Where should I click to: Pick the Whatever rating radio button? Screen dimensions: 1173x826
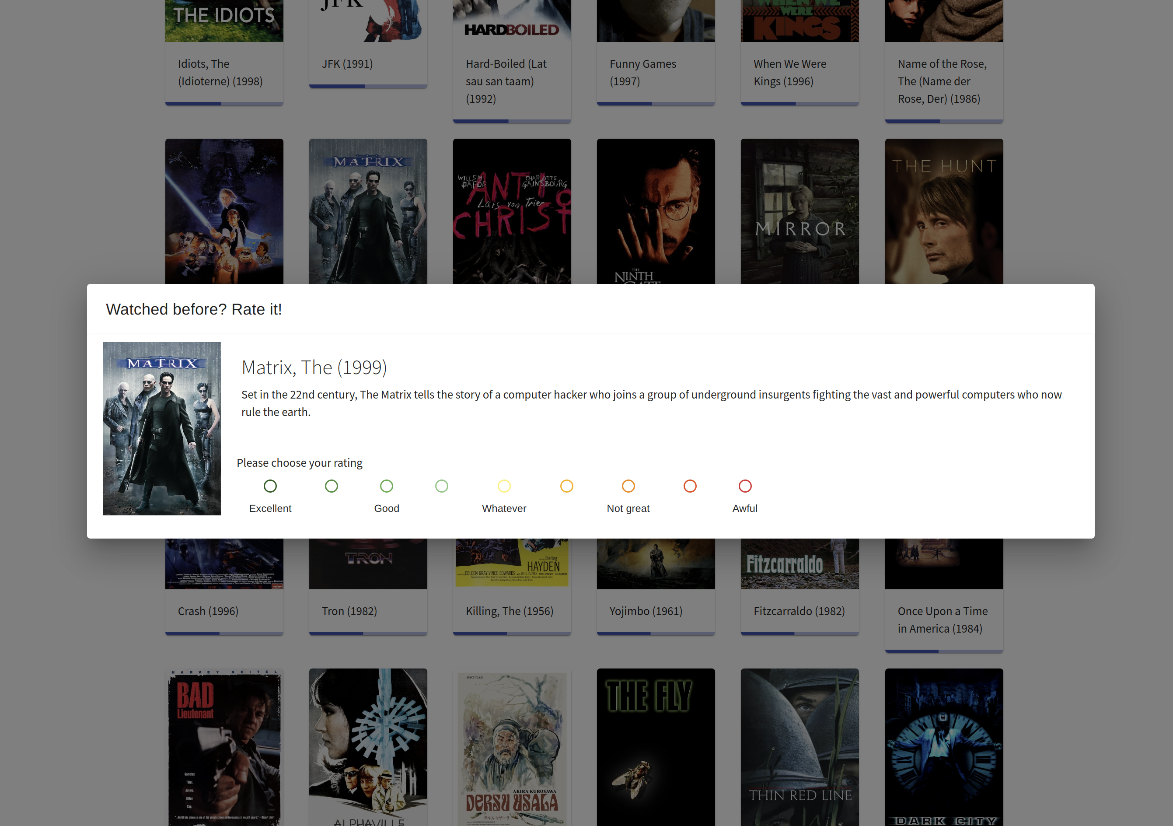tap(504, 486)
